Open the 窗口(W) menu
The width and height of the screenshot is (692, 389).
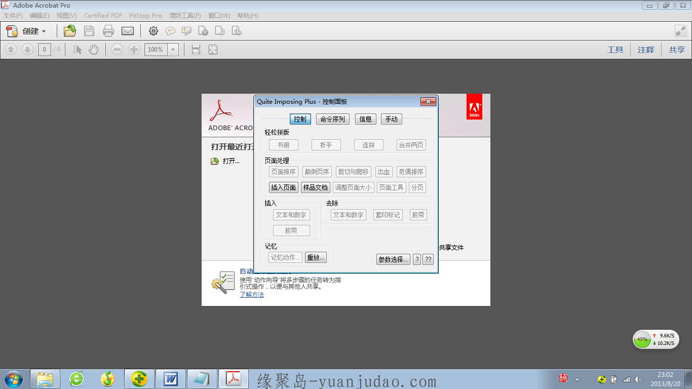pos(219,16)
